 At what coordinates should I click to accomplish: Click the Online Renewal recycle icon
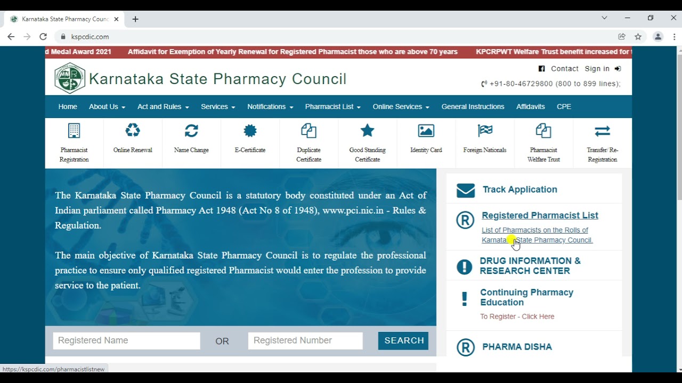133,130
